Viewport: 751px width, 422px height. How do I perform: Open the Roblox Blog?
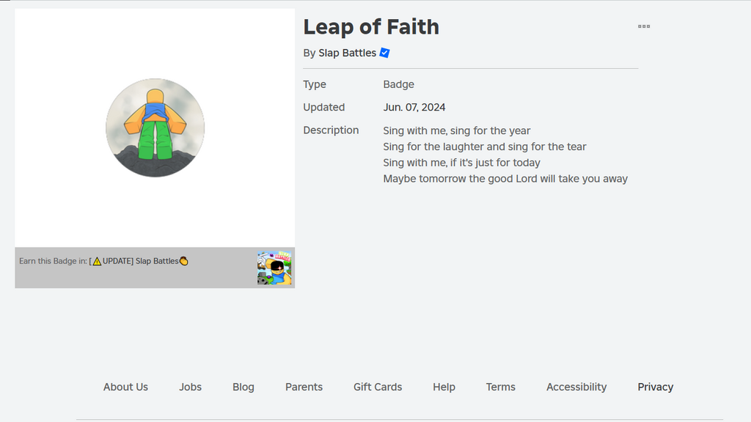243,387
